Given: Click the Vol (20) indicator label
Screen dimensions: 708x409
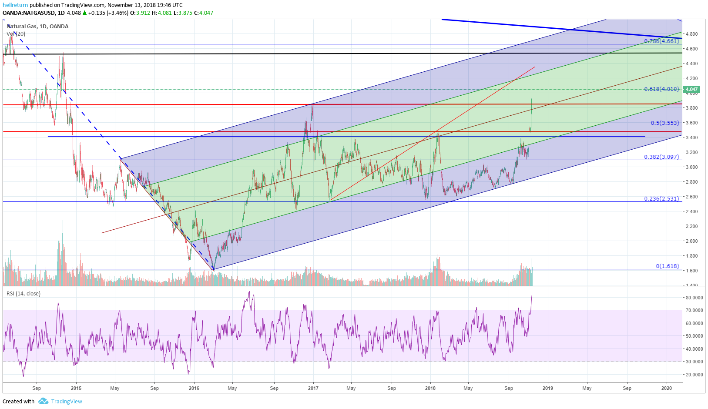Looking at the screenshot, I should tap(16, 34).
